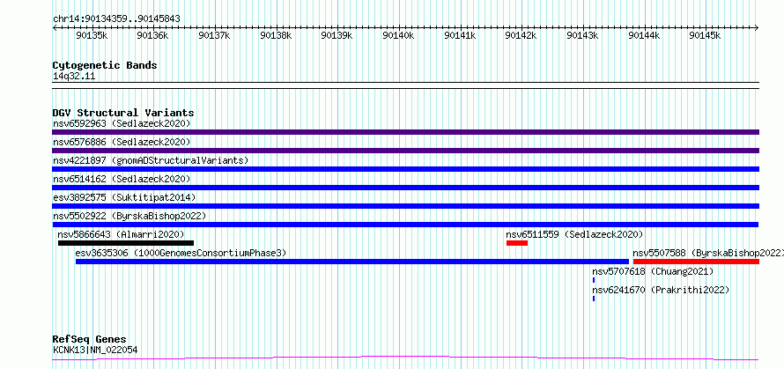Select the long blue esv3635306 bar
The width and height of the screenshot is (784, 369).
coord(352,262)
